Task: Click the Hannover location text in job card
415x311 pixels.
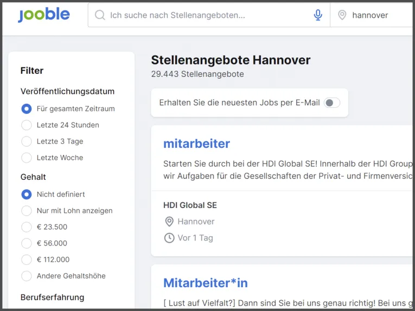Action: [196, 222]
